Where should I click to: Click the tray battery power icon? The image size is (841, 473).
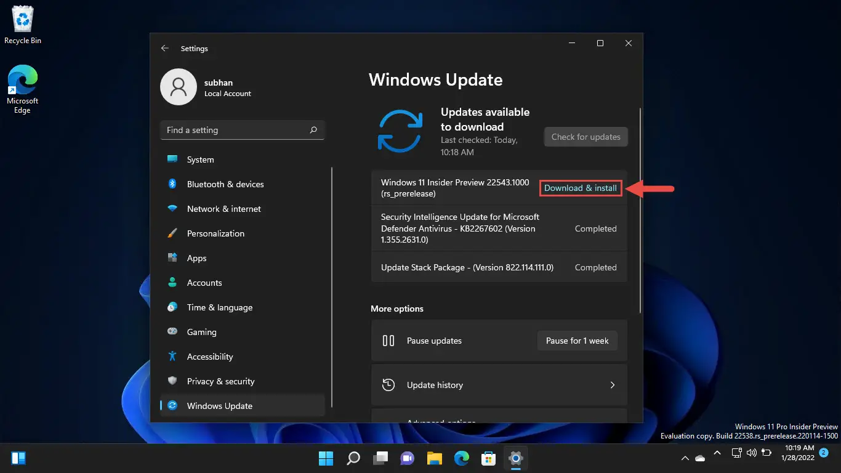[x=767, y=453]
